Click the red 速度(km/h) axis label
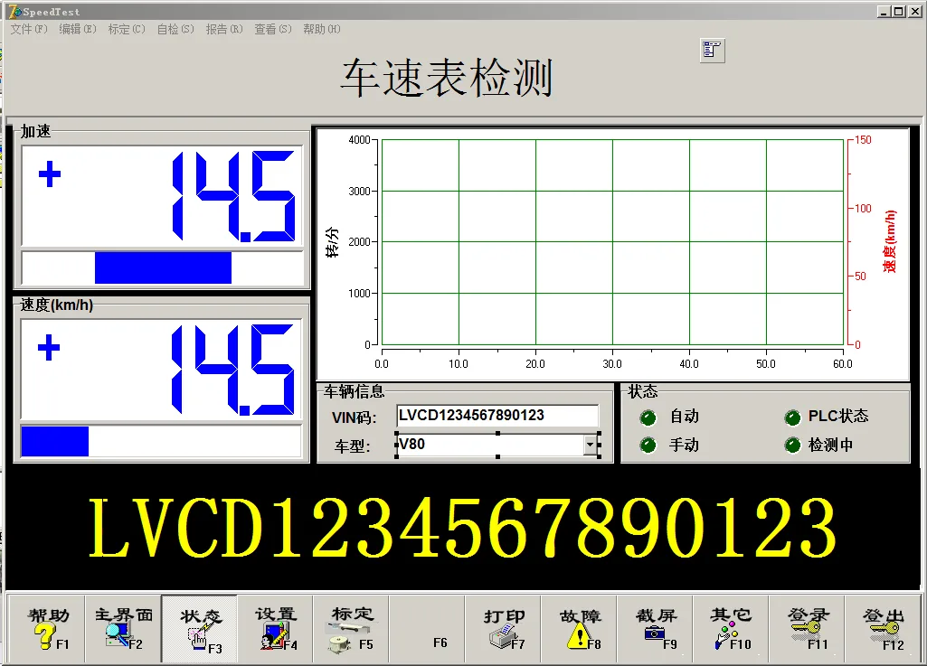 pyautogui.click(x=890, y=241)
